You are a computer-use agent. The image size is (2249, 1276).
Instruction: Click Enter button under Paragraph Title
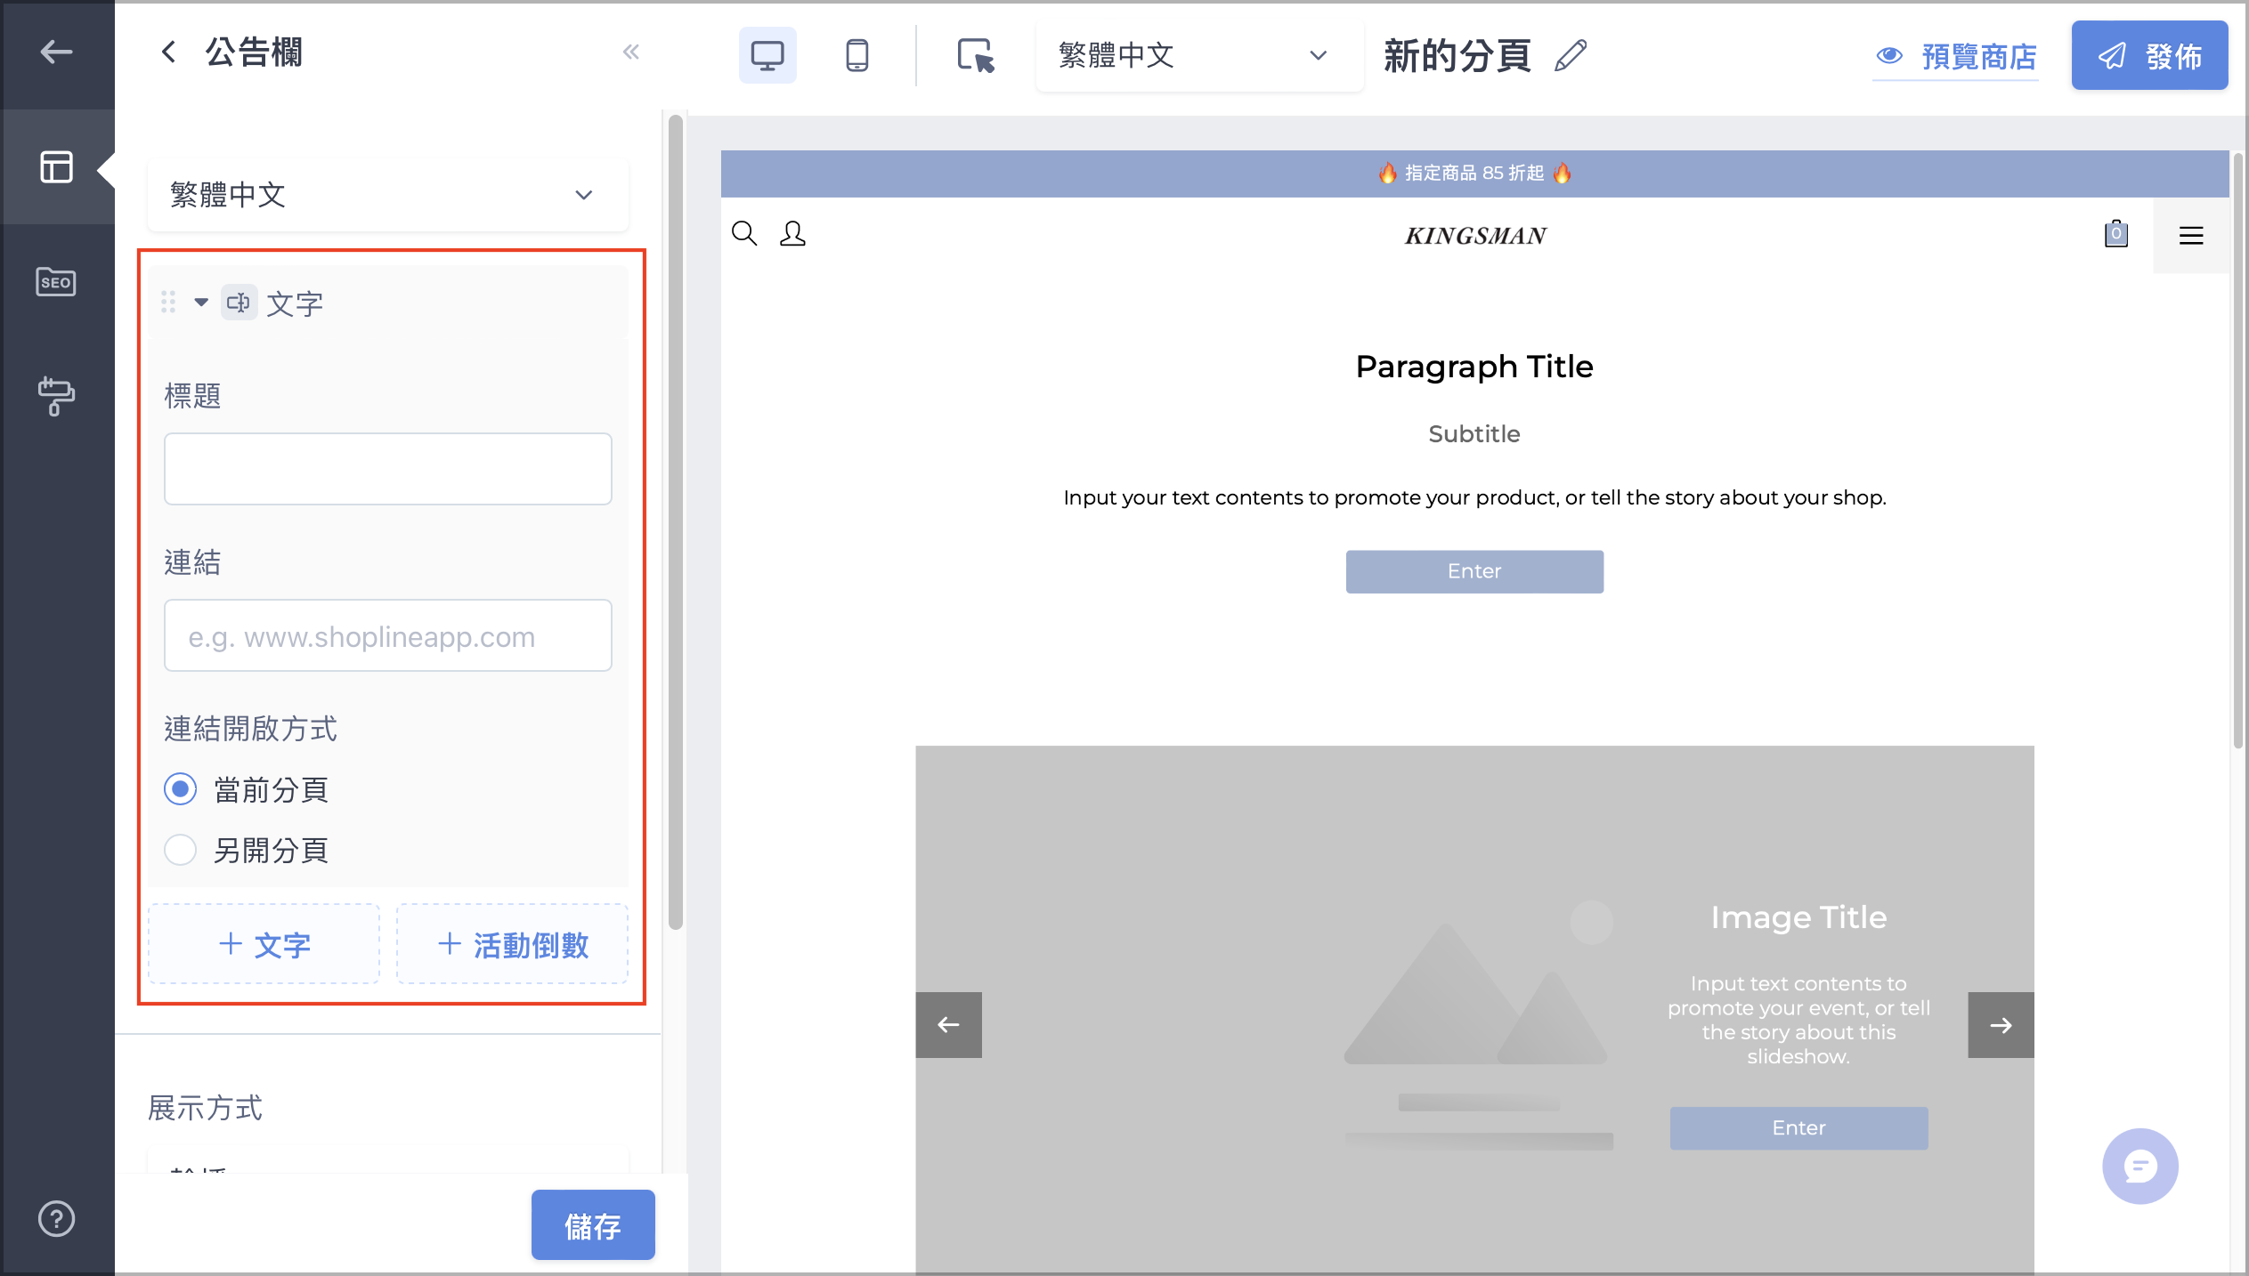point(1474,571)
